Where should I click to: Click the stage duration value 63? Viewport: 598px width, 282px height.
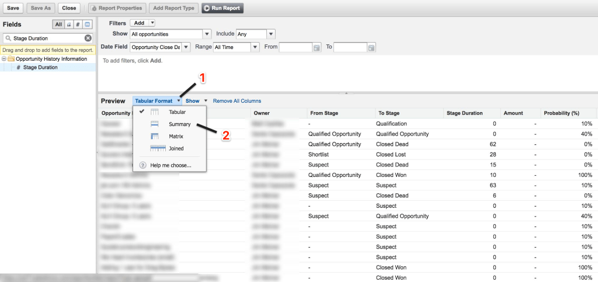pos(493,185)
